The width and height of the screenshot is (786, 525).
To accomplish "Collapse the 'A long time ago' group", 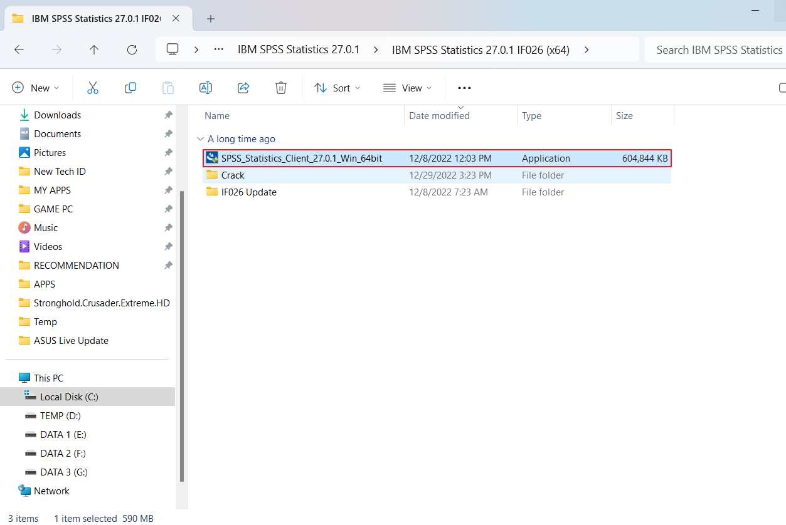I will click(x=200, y=138).
